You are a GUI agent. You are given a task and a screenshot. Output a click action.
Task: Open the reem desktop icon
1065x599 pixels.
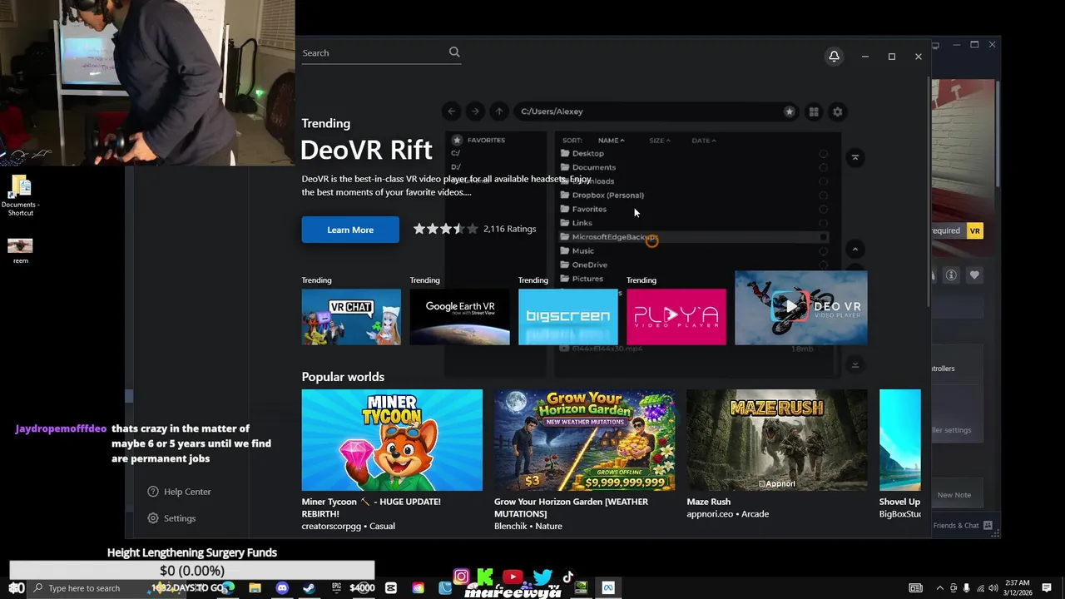[x=21, y=250]
